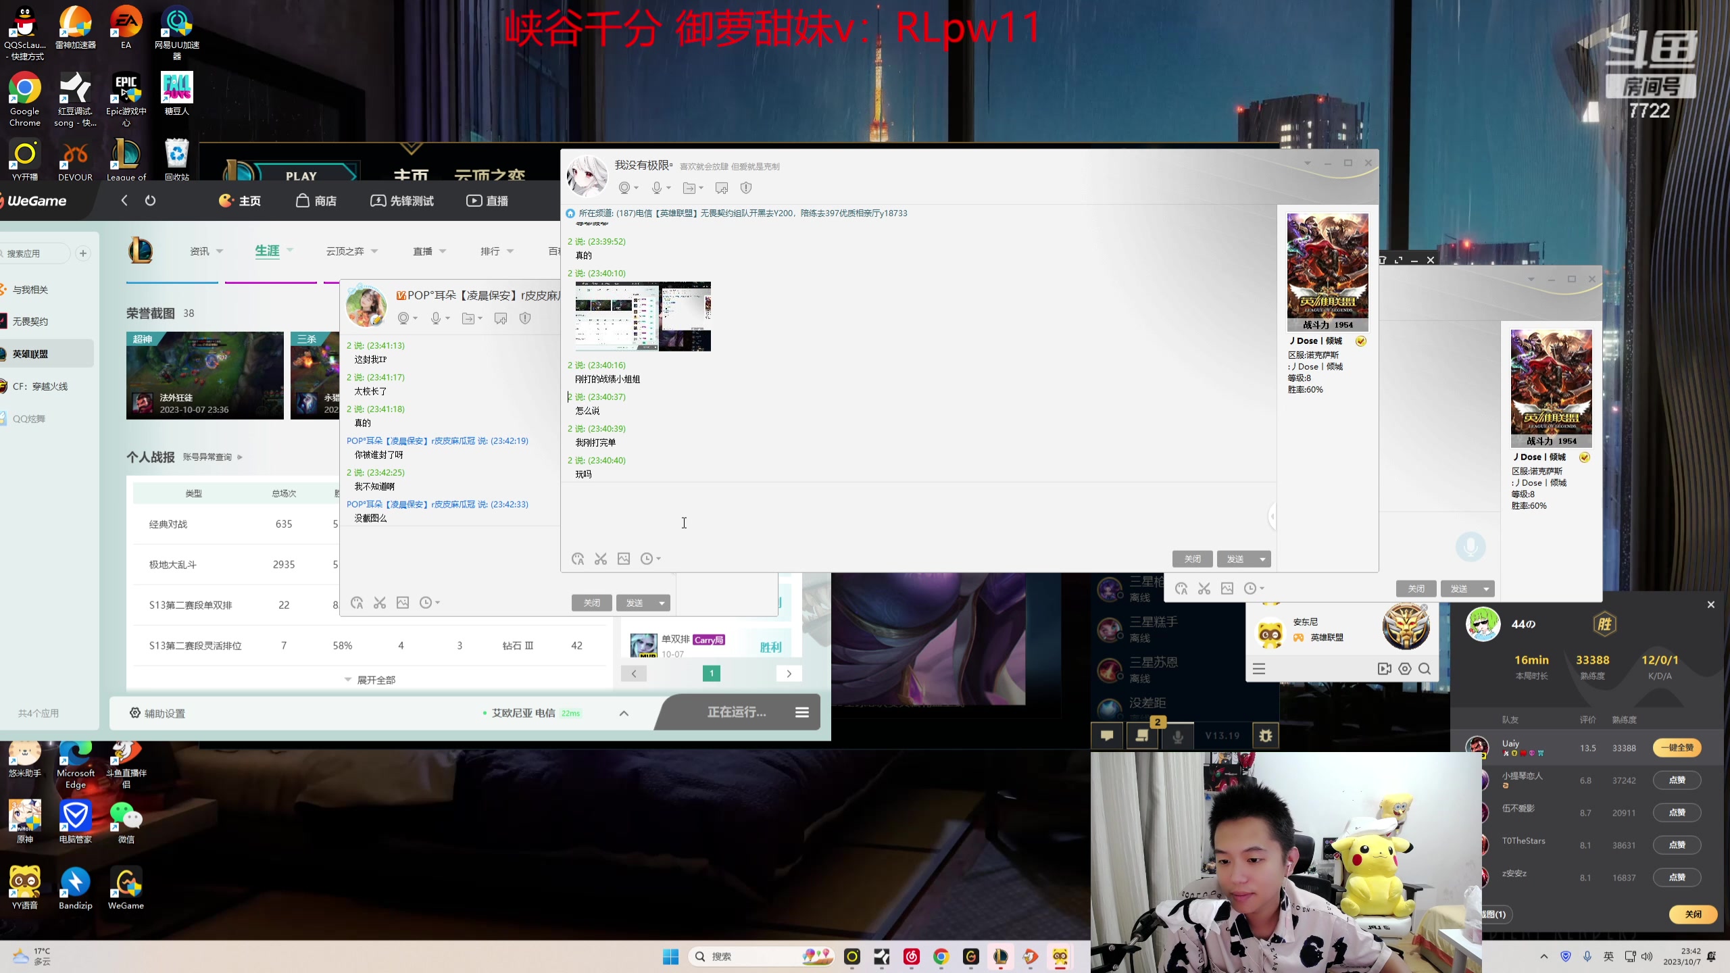Viewport: 1730px width, 973px height.
Task: Click hamburger menu in 安东尼 panel
Action: (1259, 669)
